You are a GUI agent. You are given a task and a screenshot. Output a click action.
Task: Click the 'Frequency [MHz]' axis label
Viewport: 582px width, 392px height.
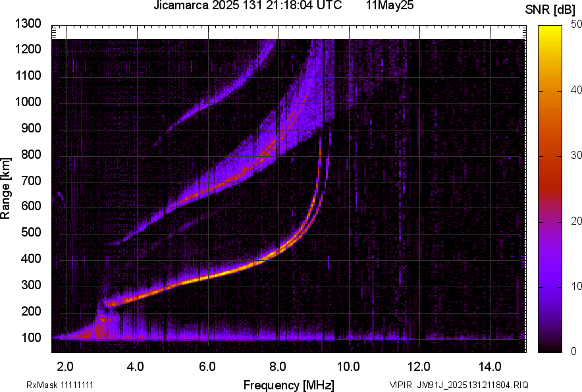pos(289,385)
